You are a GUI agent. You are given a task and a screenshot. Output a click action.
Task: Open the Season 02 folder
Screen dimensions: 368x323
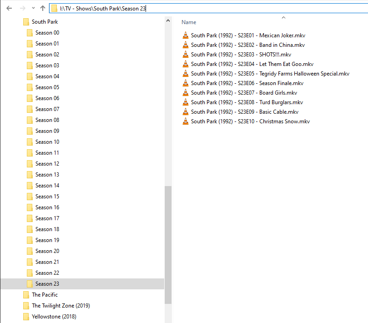47,55
